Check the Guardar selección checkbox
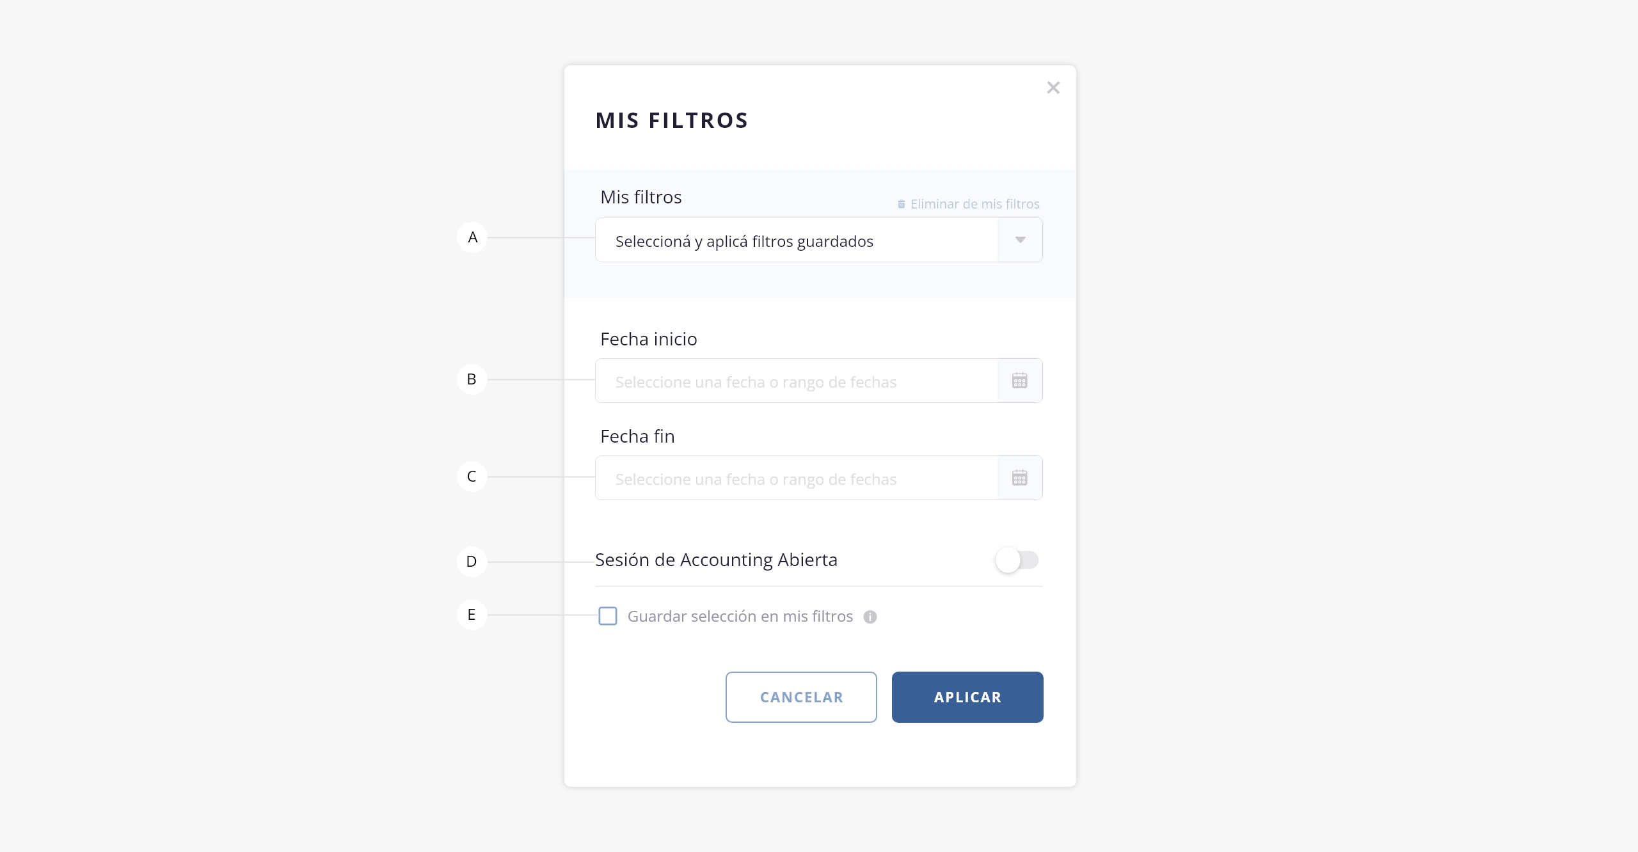The image size is (1638, 852). (x=608, y=616)
